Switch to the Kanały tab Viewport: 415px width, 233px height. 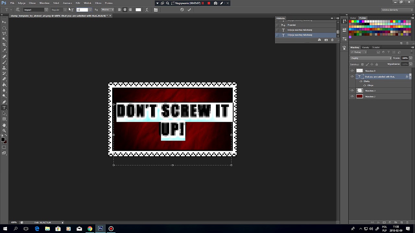[x=366, y=47]
